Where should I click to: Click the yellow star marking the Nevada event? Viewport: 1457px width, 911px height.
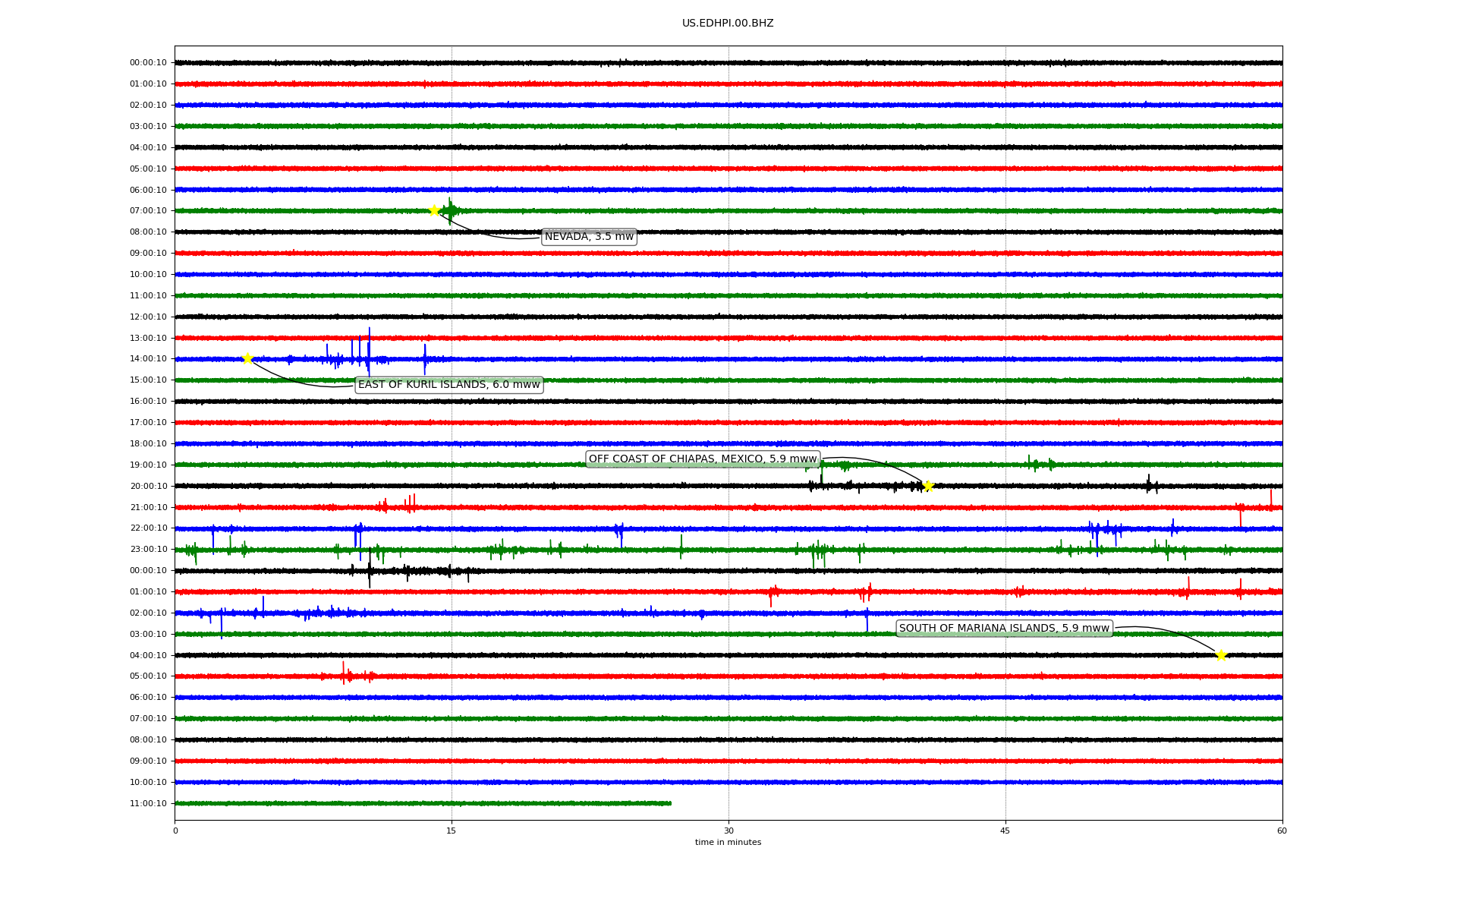pyautogui.click(x=434, y=210)
